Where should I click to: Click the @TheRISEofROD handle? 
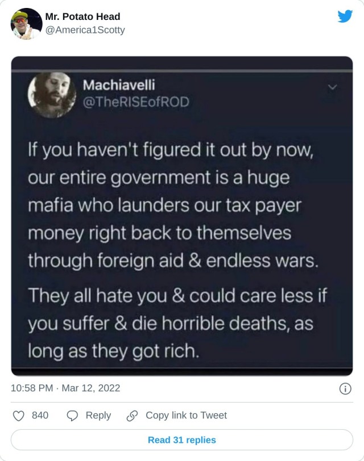point(136,102)
